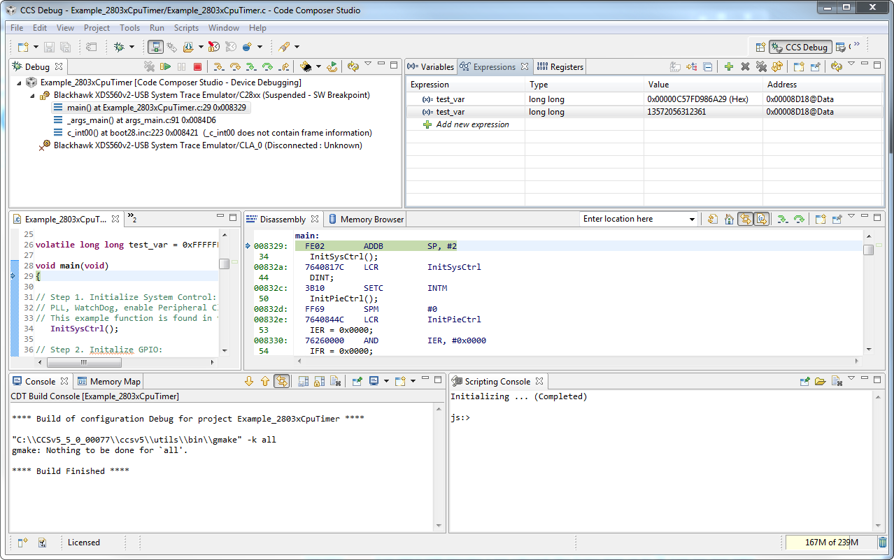Click the CCS Debug perspective button
Screen dimensions: 894x560
[x=800, y=48]
